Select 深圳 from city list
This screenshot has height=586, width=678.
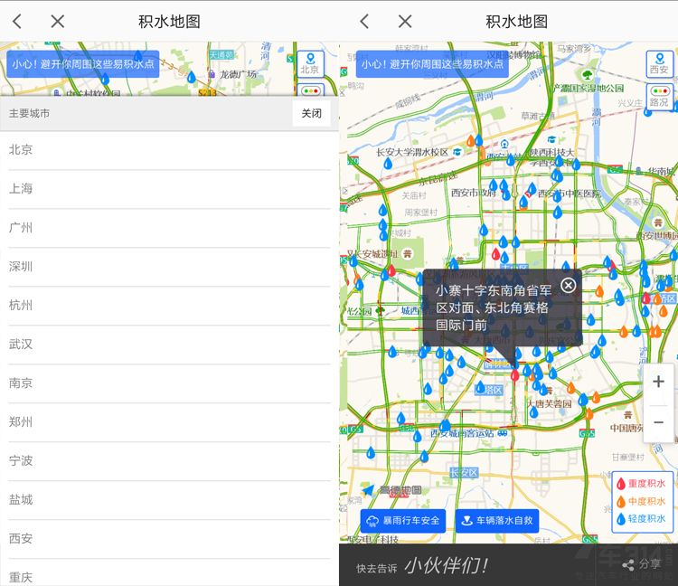(169, 267)
